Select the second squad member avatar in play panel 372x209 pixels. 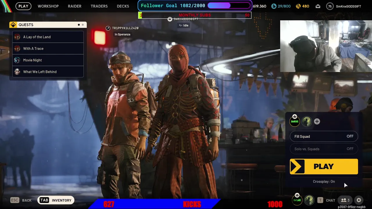point(307,122)
